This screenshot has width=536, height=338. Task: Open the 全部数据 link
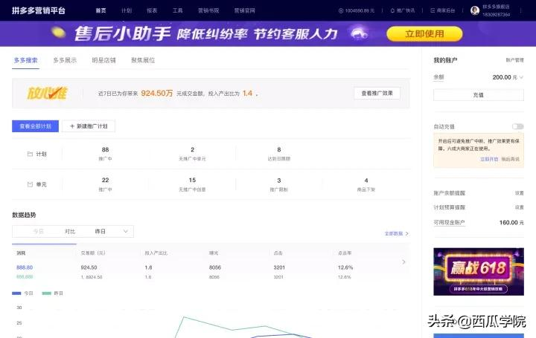pyautogui.click(x=396, y=234)
